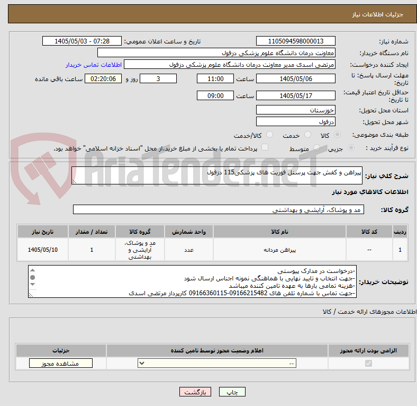Click the remaining time field 02:20:06

tap(103, 78)
